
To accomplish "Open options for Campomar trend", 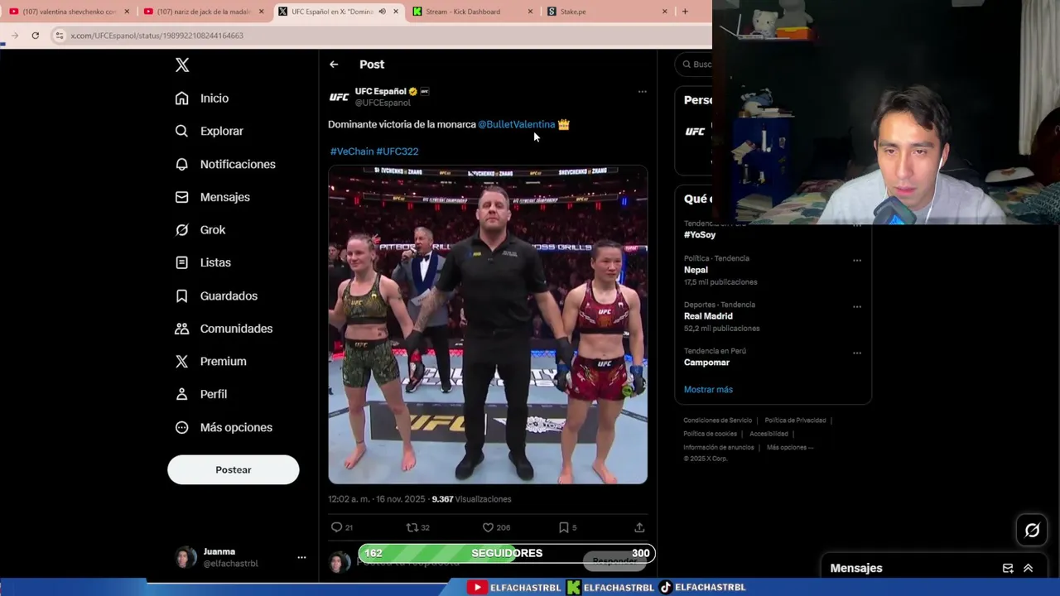I will coord(857,353).
